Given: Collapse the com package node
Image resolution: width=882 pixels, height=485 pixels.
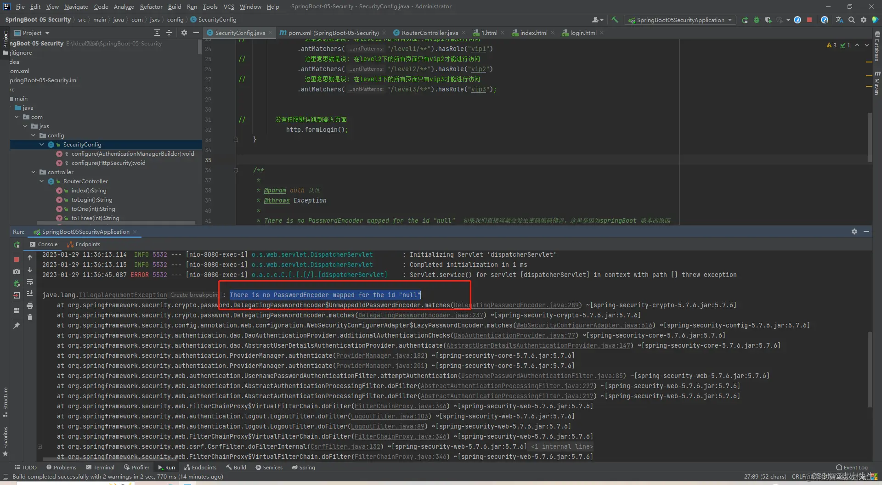Looking at the screenshot, I should 17,117.
